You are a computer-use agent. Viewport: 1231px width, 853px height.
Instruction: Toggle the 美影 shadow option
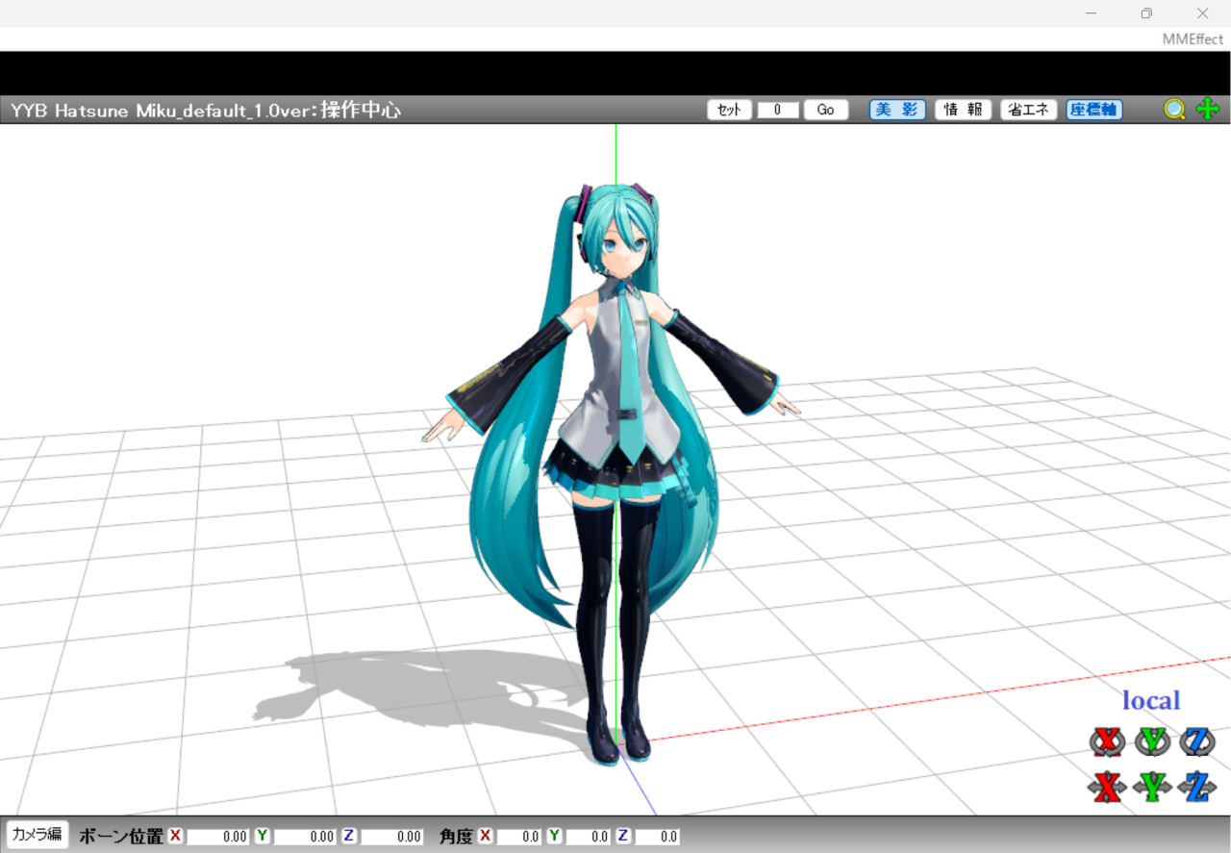click(897, 110)
